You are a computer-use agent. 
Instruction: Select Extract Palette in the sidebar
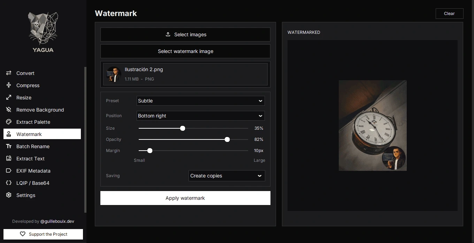click(42, 122)
